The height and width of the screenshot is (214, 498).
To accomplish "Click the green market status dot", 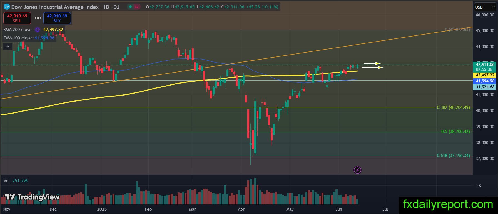I will coord(130,7).
